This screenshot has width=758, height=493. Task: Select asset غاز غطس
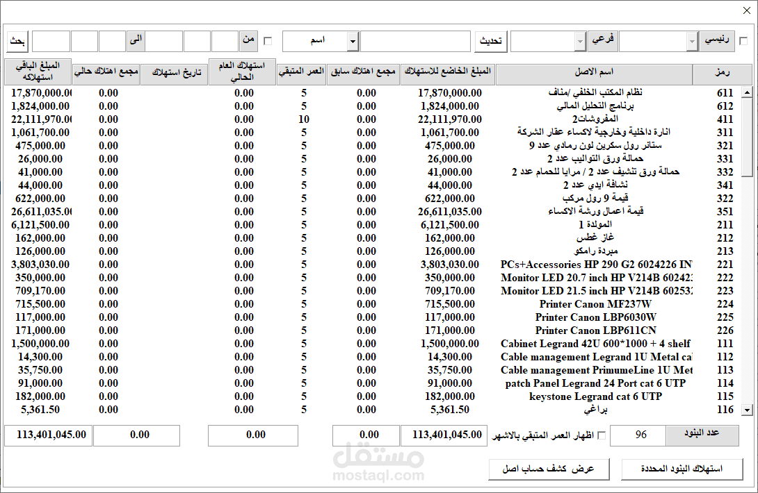pos(373,238)
